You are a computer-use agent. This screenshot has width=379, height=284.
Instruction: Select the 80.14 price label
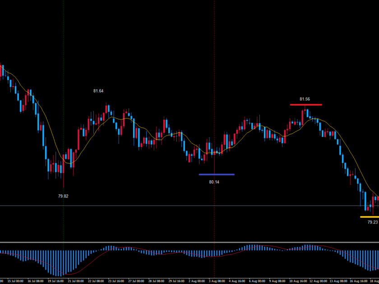coord(214,183)
